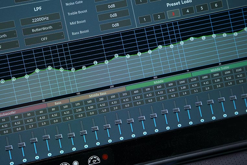
Task: Select EQ curve node 12
Action: point(116,56)
